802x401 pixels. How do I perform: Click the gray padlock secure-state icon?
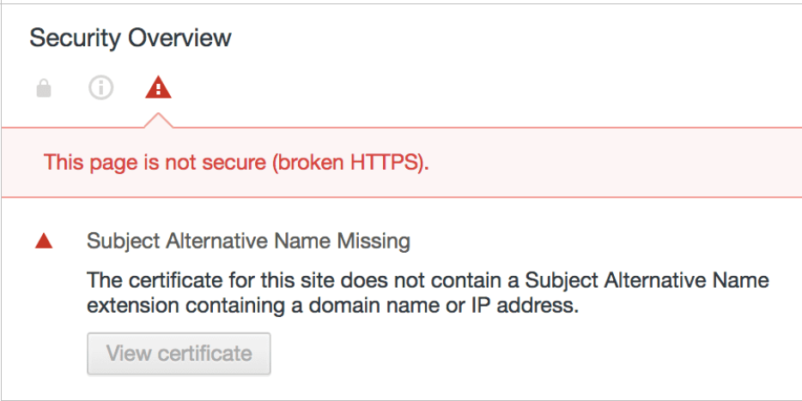click(44, 89)
